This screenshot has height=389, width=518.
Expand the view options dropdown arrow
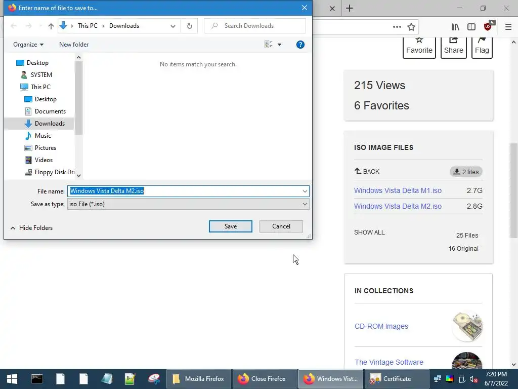(279, 45)
